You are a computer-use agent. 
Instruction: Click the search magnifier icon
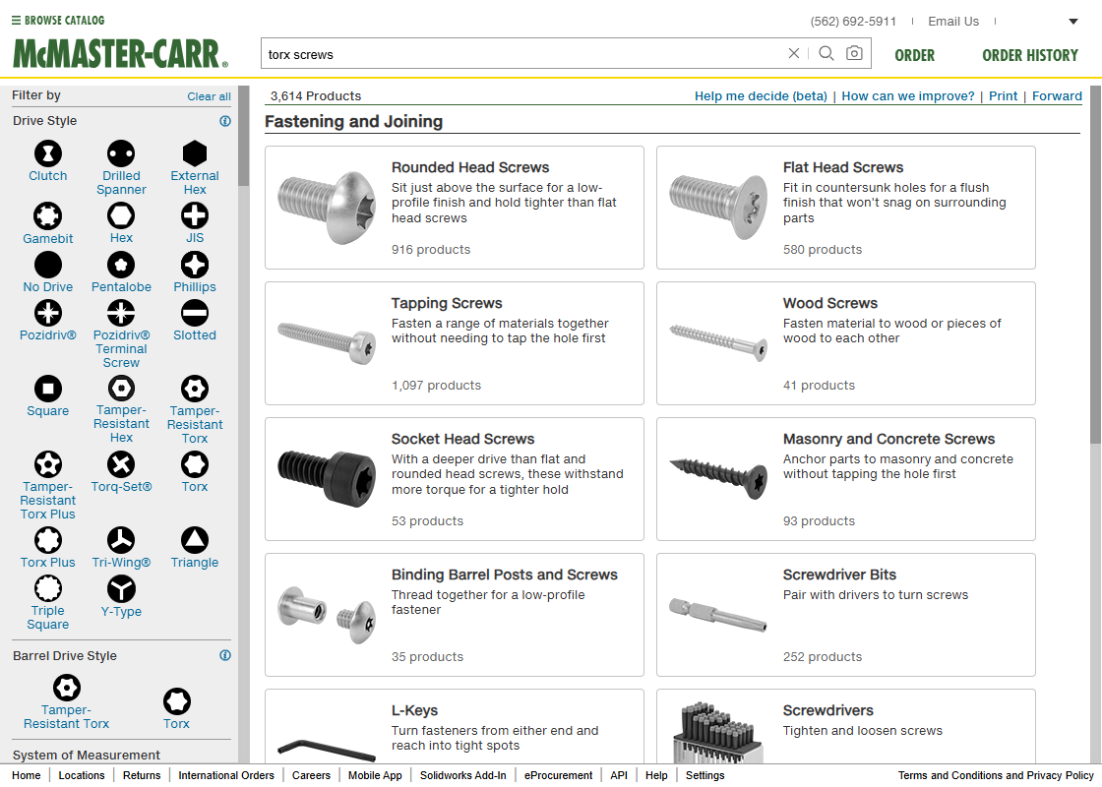pyautogui.click(x=826, y=53)
